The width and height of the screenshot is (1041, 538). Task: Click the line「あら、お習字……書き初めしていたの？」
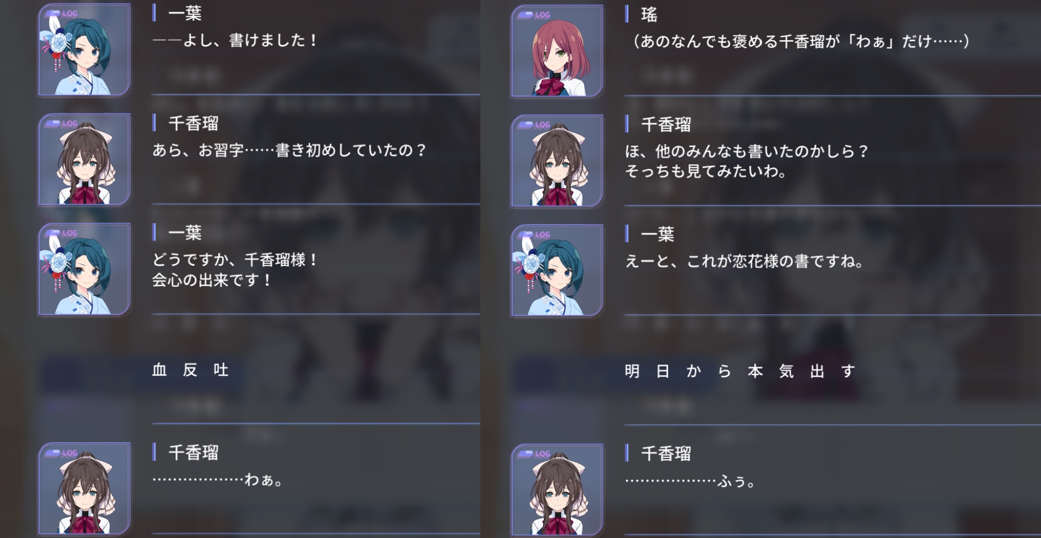[x=289, y=150]
